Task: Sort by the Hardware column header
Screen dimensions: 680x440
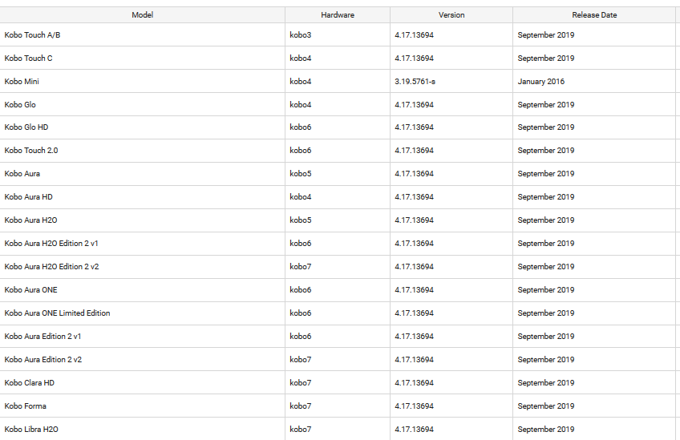Action: [x=338, y=15]
